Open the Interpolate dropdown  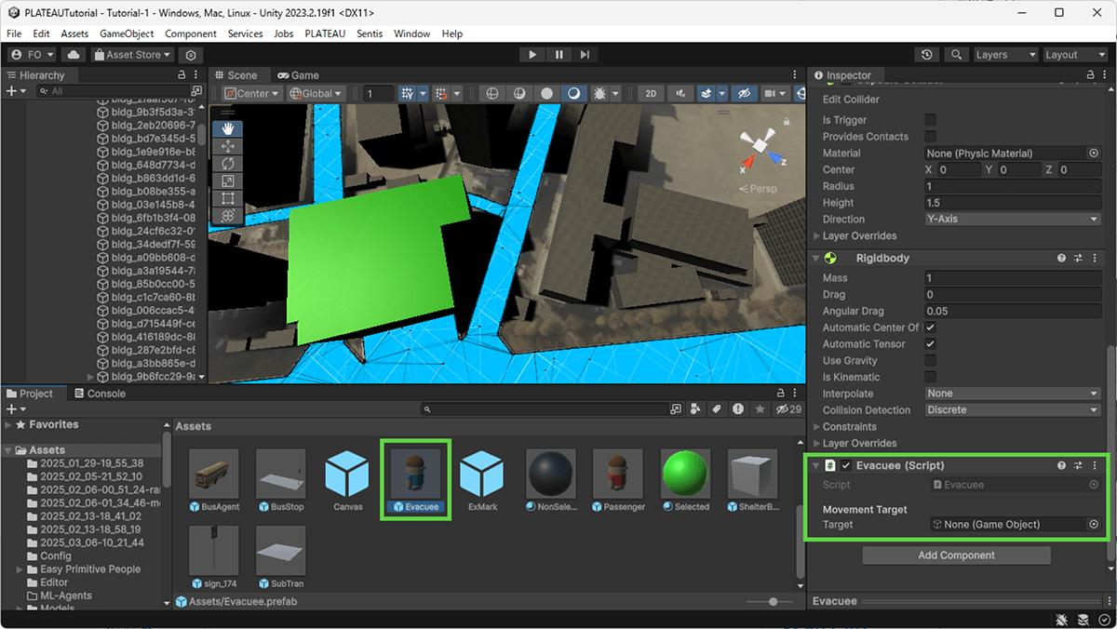(1013, 394)
